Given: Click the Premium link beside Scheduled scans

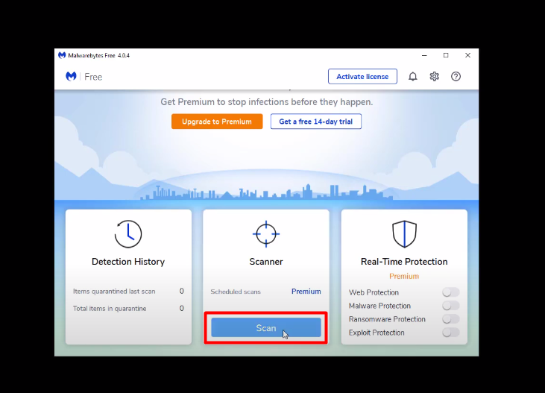Looking at the screenshot, I should [306, 292].
